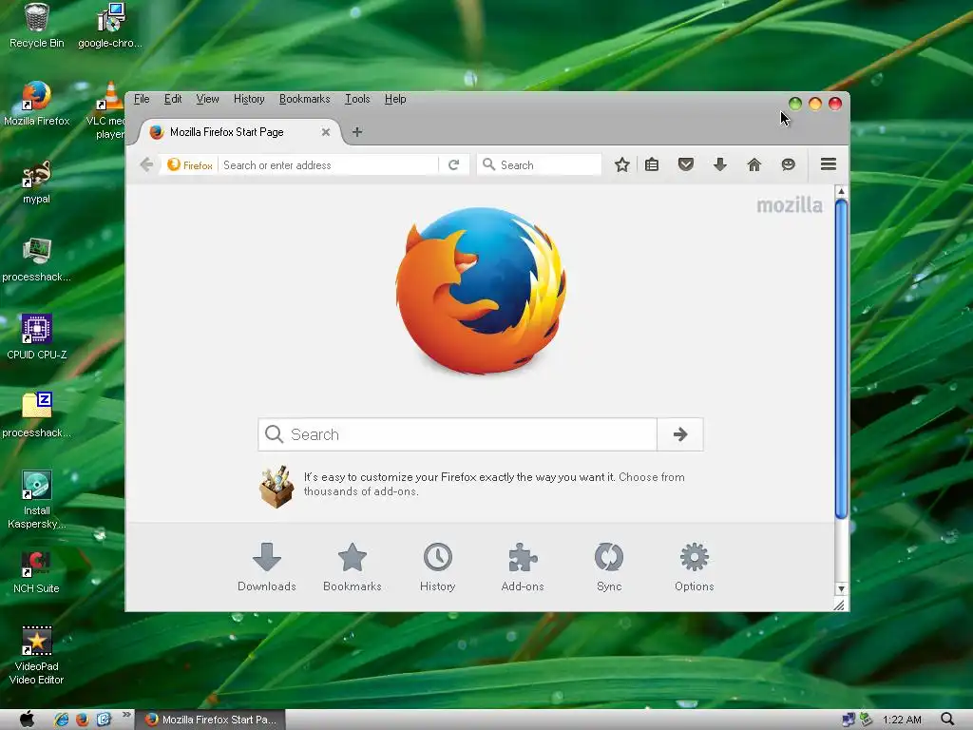The image size is (973, 730).
Task: Click the back arrow in Firefox toolbar
Action: tap(146, 164)
